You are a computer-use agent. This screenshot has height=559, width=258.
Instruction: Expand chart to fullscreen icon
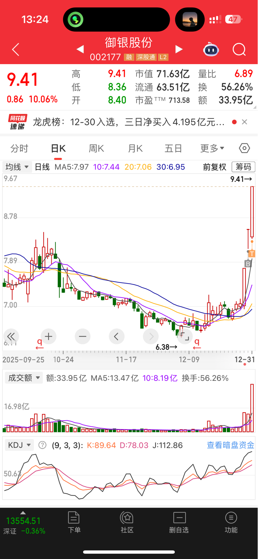[185, 336]
